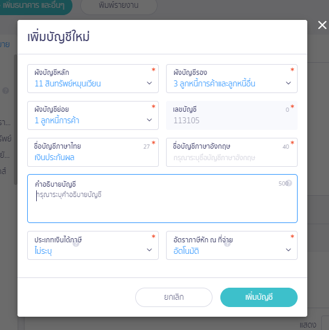Click help icon in คำอธิบายบัญชี field corner
Image resolution: width=329 pixels, height=330 pixels.
coord(289,183)
